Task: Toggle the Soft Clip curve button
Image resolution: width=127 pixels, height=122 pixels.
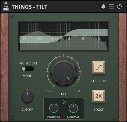Action: coord(98,68)
